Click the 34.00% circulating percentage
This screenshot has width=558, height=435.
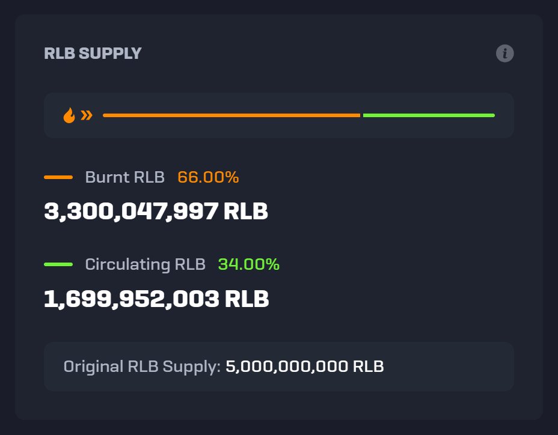click(x=249, y=264)
